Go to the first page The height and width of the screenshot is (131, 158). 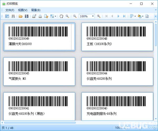point(106,16)
